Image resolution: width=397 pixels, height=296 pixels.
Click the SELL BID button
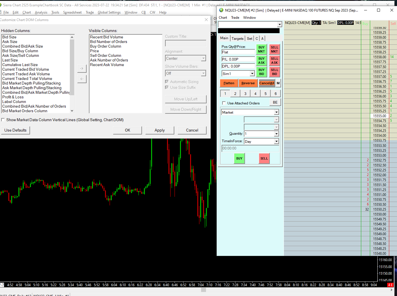pos(274,72)
